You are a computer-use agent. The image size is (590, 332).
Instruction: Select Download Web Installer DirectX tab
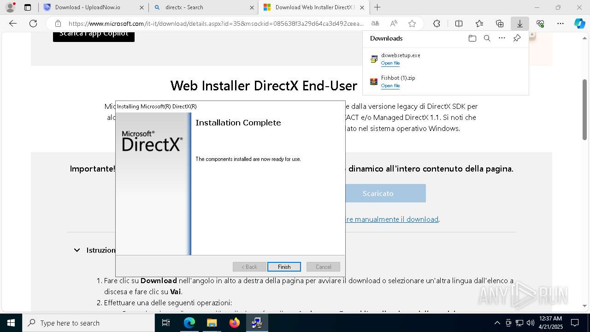[313, 7]
